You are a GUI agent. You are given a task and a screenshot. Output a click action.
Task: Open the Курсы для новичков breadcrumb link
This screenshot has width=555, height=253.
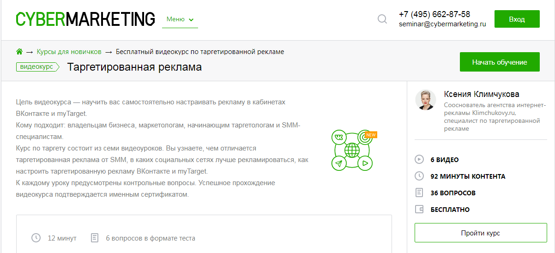point(69,52)
